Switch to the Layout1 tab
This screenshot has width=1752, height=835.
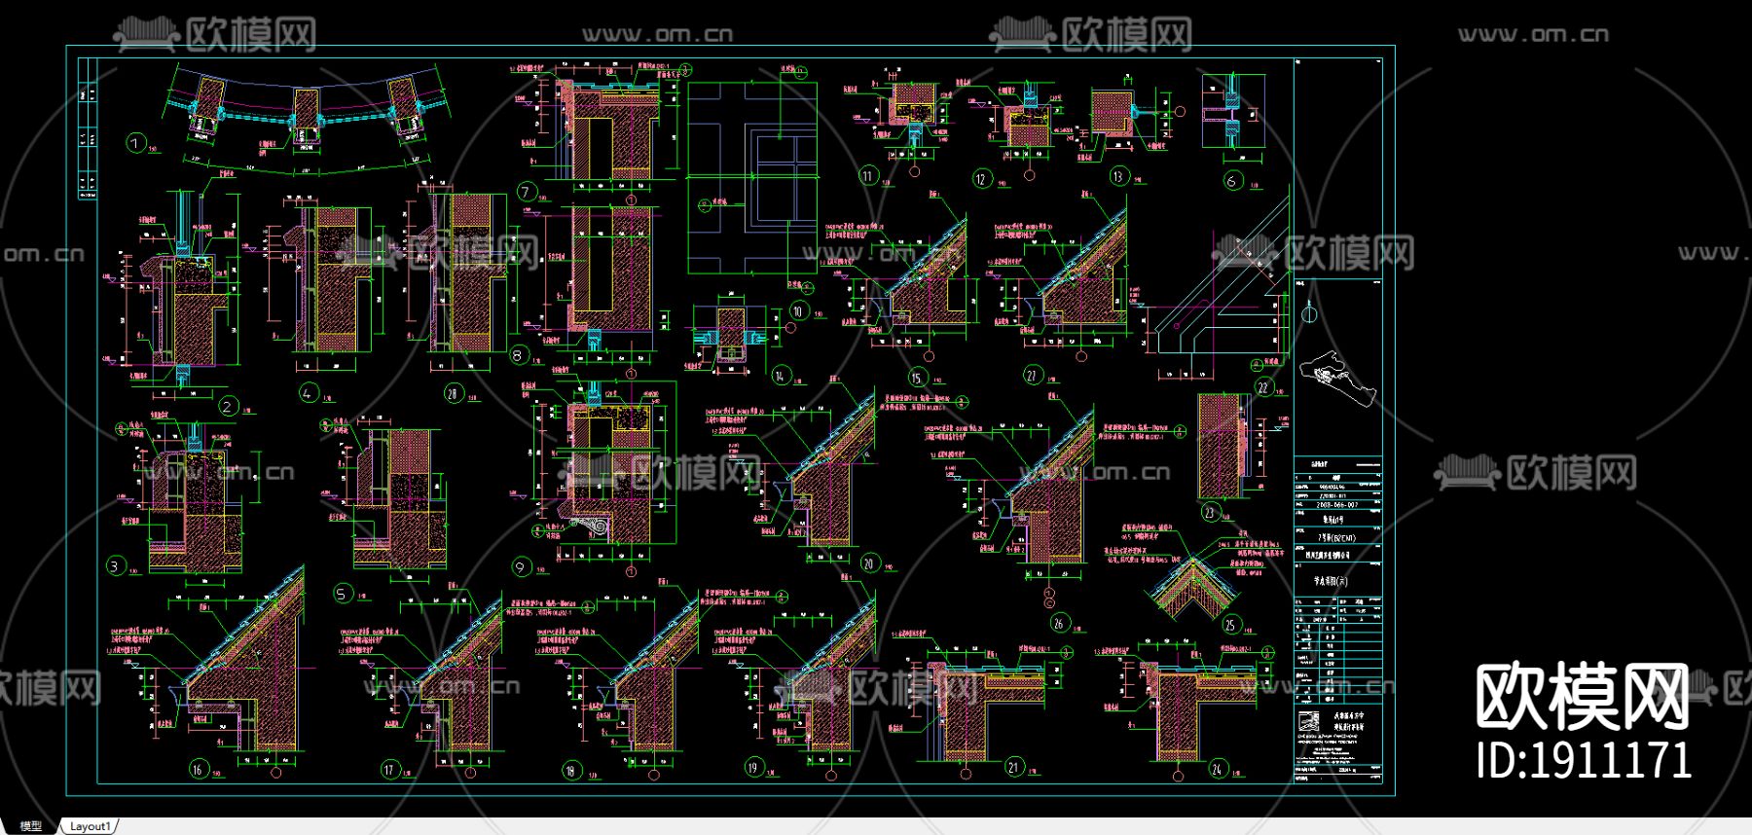coord(89,826)
